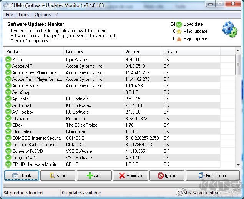Click the status icon next to CCleaner
This screenshot has height=199, width=244.
pos(8,119)
